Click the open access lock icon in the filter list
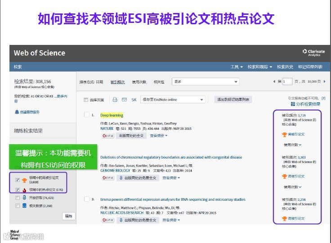This screenshot has height=243, width=331. coord(24,198)
